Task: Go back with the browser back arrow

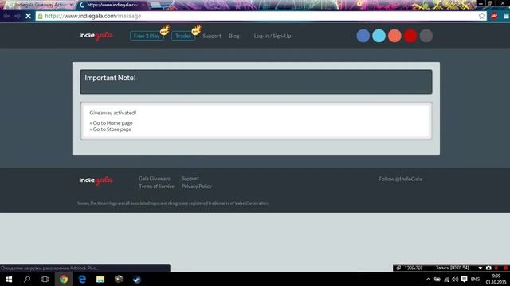Action: pyautogui.click(x=6, y=16)
